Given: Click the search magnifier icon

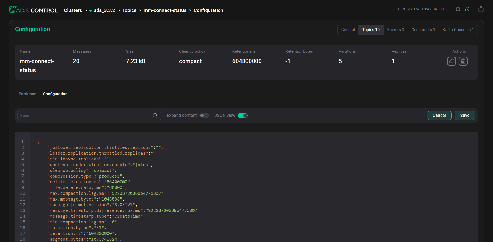Looking at the screenshot, I should (155, 116).
